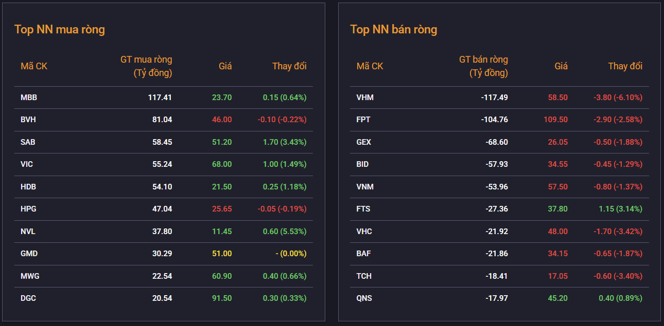Click change value -1.70 (-3.42%)
The width and height of the screenshot is (664, 326).
pyautogui.click(x=618, y=231)
